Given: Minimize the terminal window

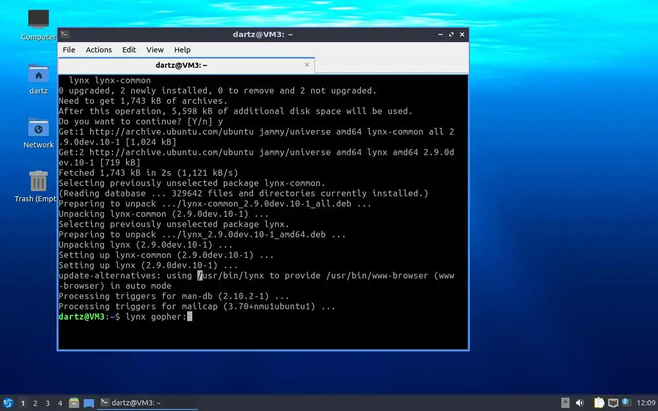Looking at the screenshot, I should (441, 34).
